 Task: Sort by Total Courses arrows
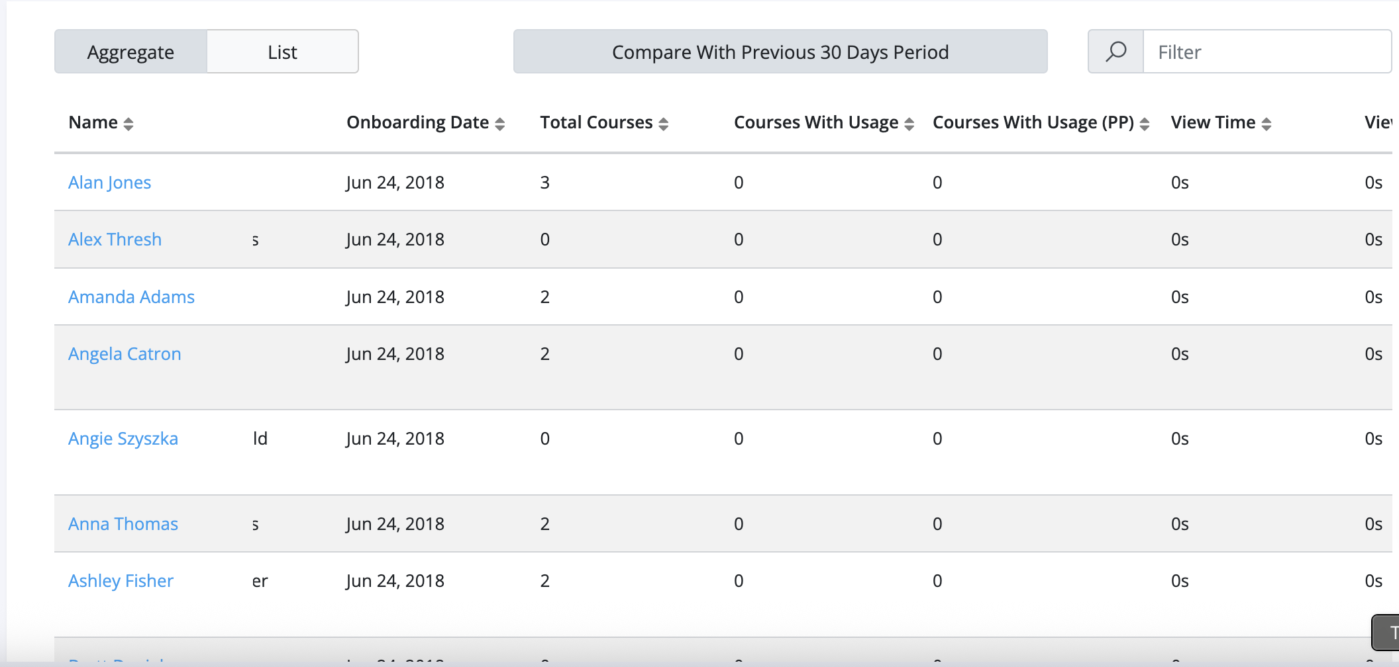click(x=664, y=124)
